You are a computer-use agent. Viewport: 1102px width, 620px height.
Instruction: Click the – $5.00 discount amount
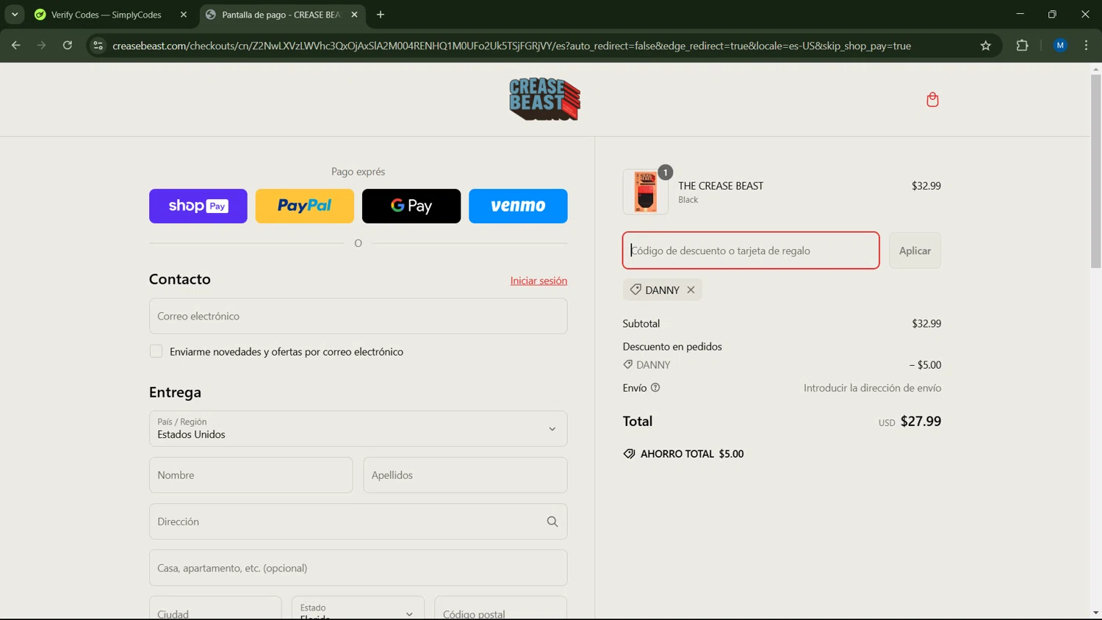[925, 365]
